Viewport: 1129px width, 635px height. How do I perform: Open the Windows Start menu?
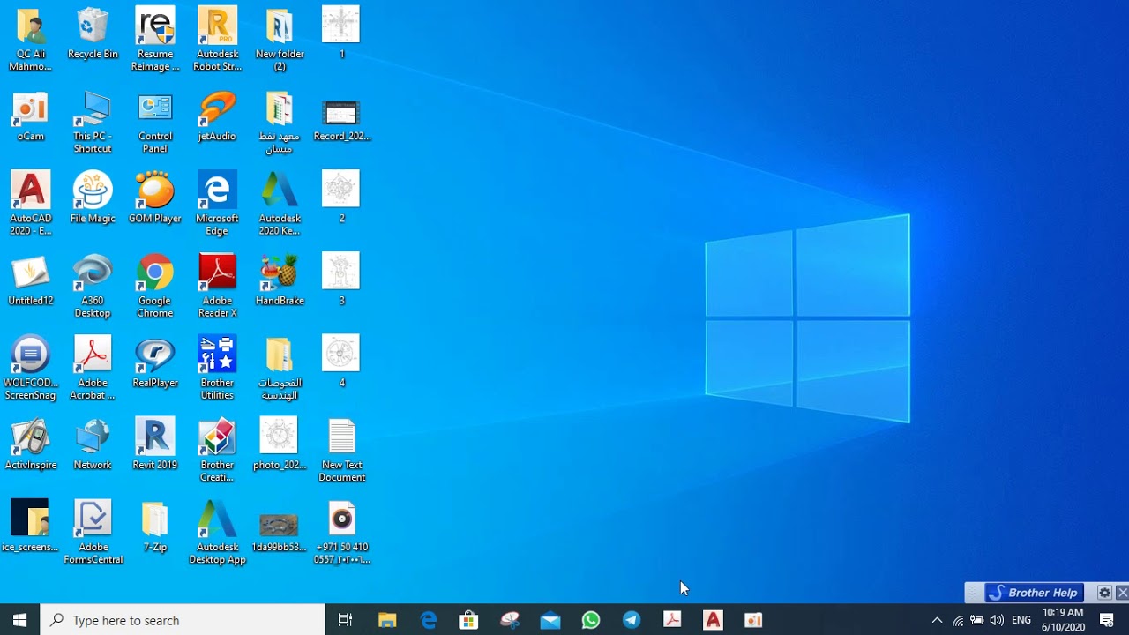click(19, 620)
